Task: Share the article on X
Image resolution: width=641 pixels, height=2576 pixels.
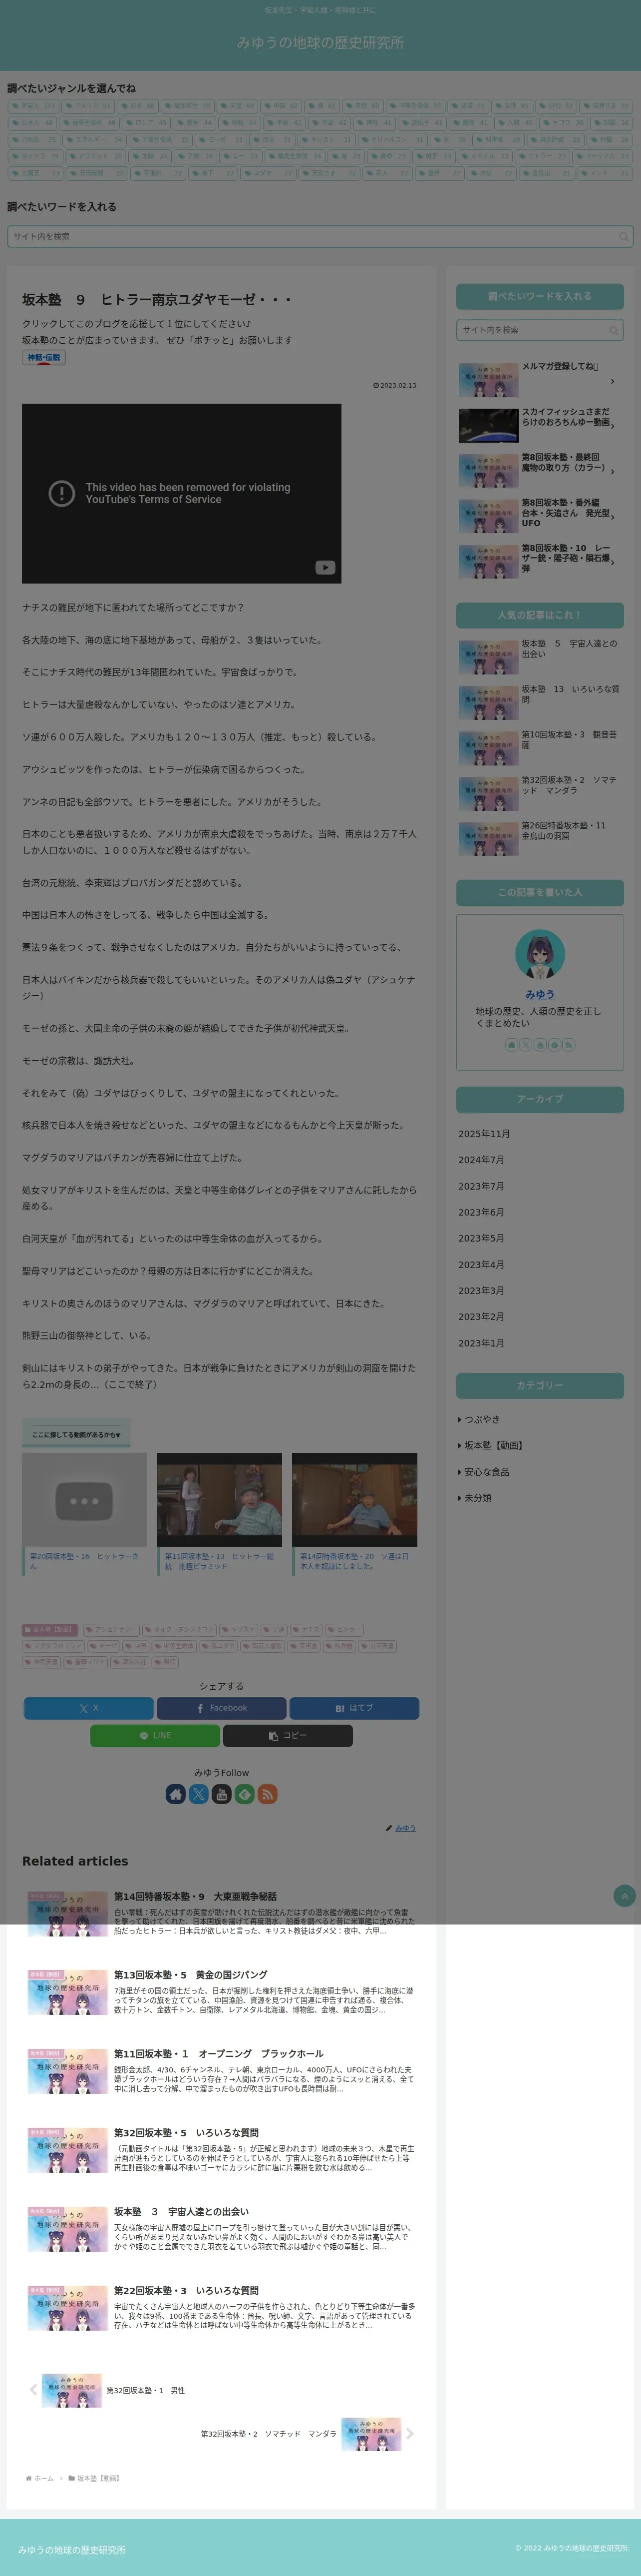Action: click(89, 1708)
